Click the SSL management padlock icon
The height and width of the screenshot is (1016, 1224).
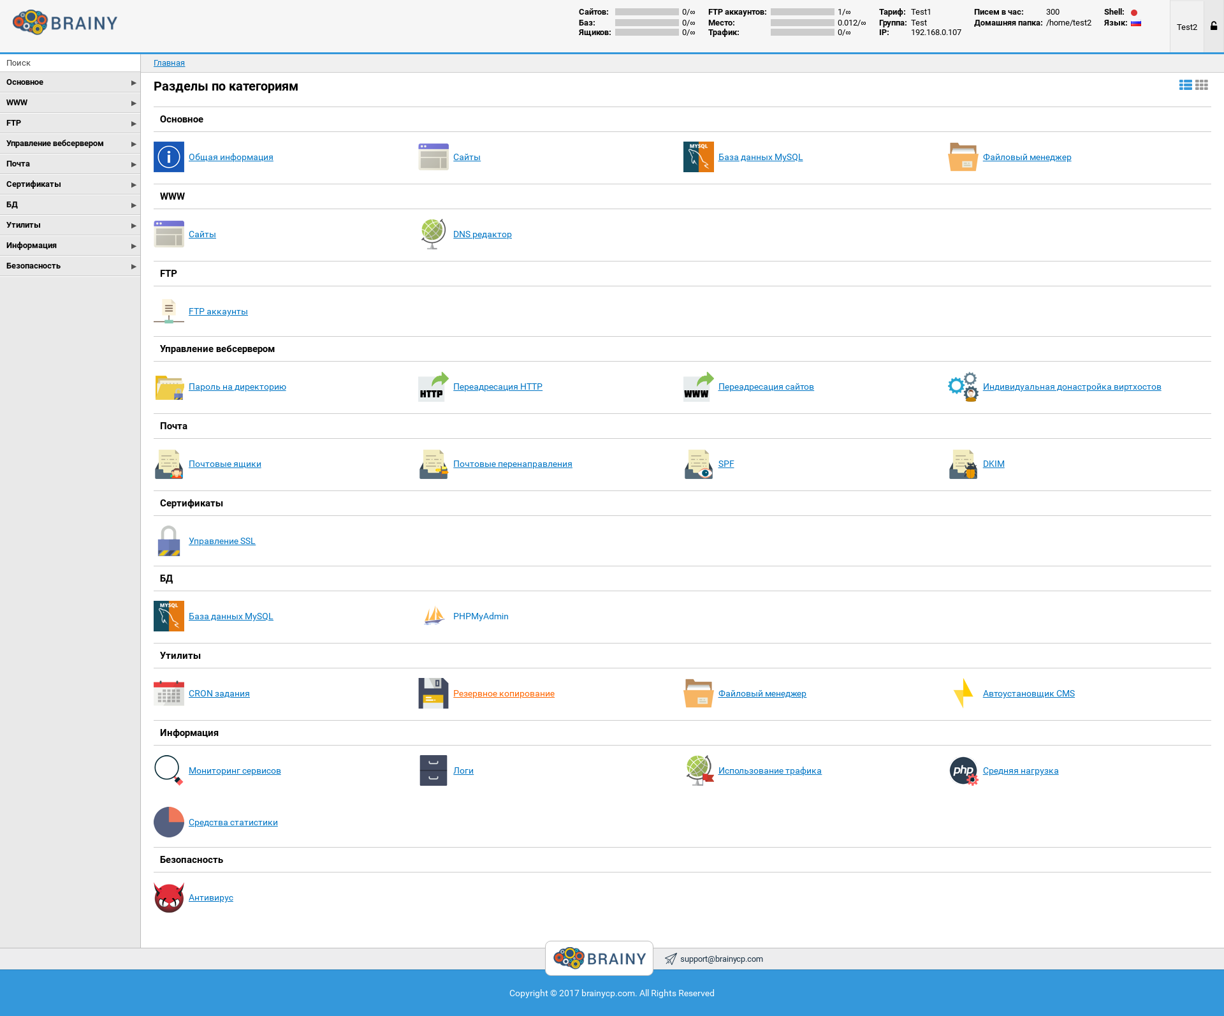coord(168,541)
